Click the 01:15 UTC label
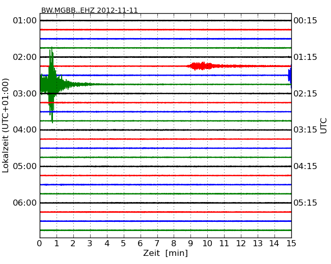 click(x=305, y=57)
